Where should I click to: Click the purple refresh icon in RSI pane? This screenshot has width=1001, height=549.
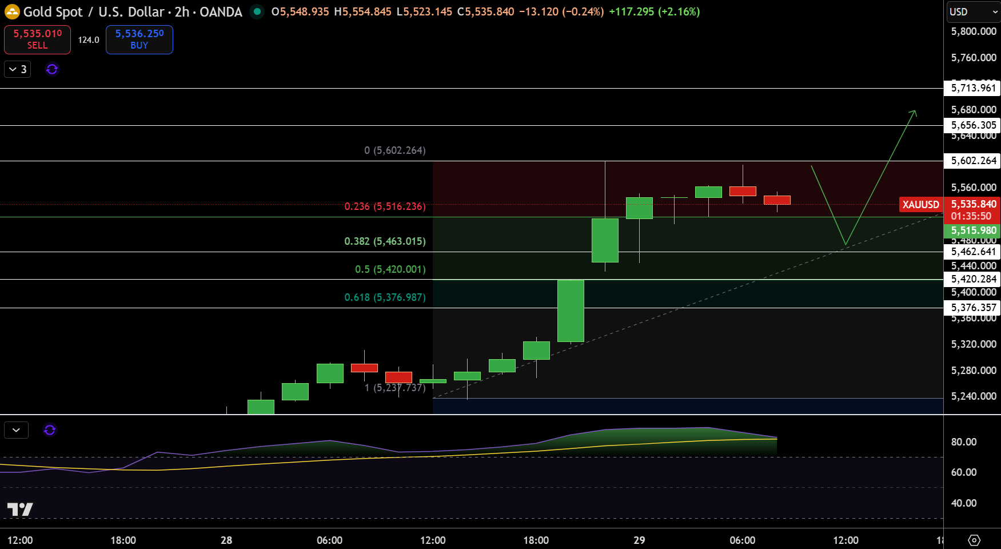pos(50,430)
